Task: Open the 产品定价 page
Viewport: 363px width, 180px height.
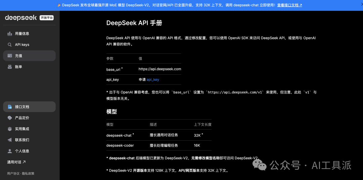Action: point(29,118)
